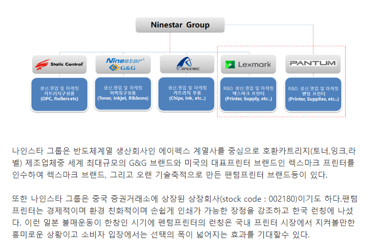The height and width of the screenshot is (248, 371).
Task: Click the Ninestar Group title box
Action: 180,25
